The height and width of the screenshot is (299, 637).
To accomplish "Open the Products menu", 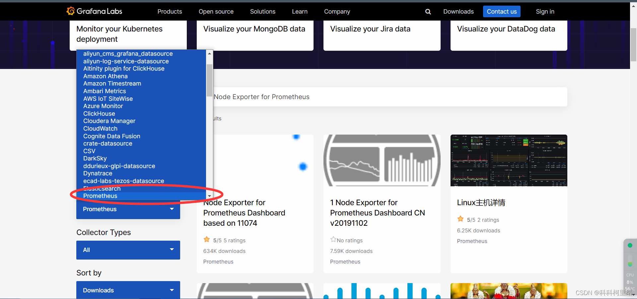I will pyautogui.click(x=170, y=12).
